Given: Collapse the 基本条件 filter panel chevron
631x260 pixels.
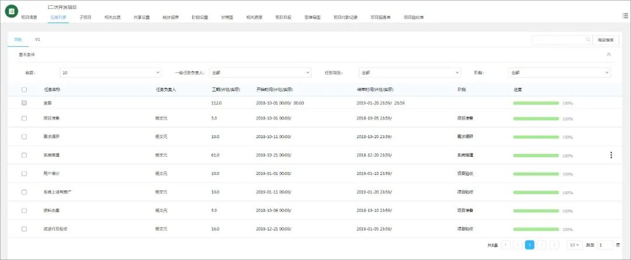Looking at the screenshot, I should click(x=608, y=54).
